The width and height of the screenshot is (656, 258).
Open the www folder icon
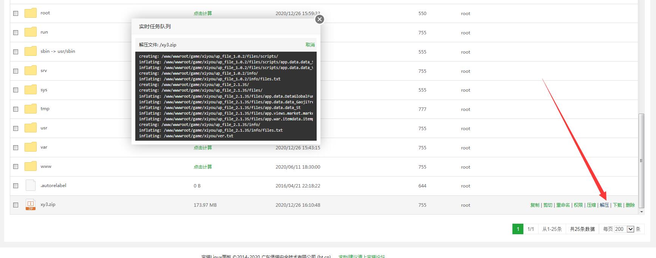(x=31, y=166)
